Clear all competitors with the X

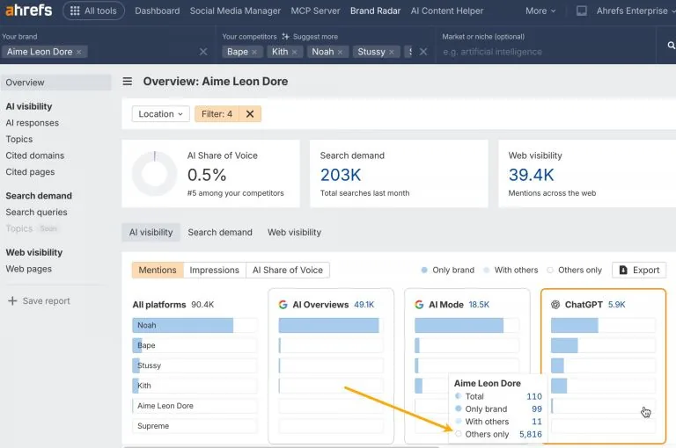pos(423,52)
